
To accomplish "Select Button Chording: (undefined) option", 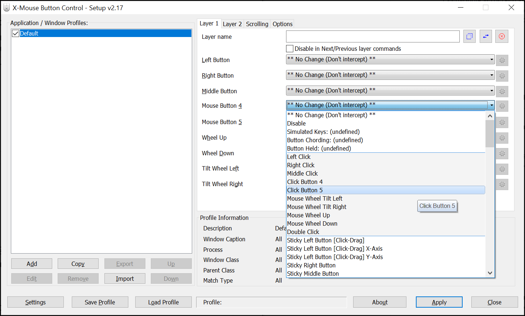I will (386, 140).
